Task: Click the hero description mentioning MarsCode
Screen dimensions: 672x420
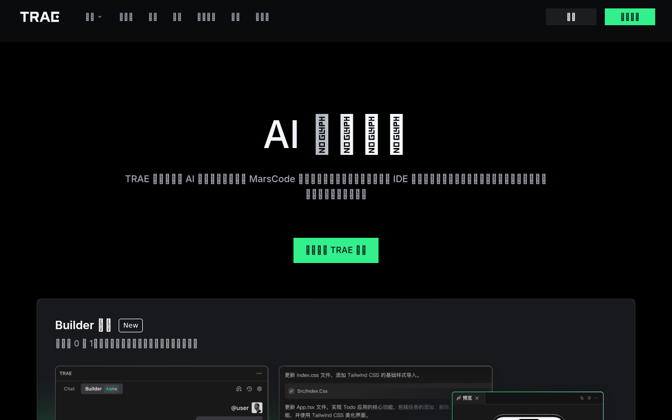Action: click(x=336, y=186)
